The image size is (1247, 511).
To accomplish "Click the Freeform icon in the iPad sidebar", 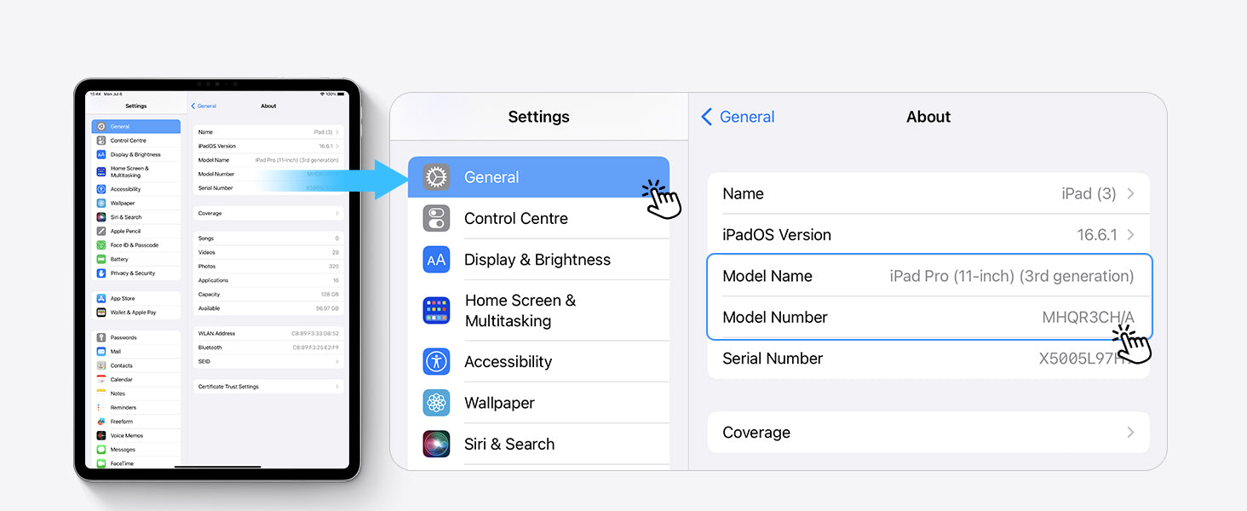I will pyautogui.click(x=101, y=422).
